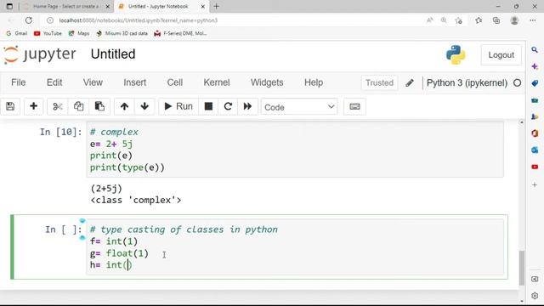Open Misumi 3D cad data bookmark
This screenshot has height=306, width=544.
(122, 33)
